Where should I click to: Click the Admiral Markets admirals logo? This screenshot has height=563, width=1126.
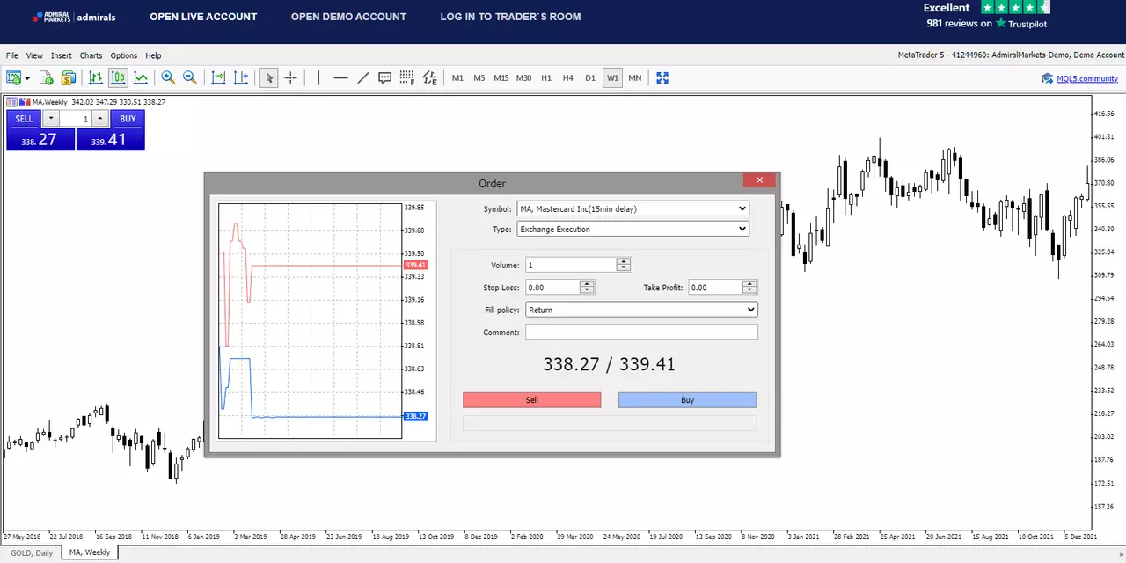[74, 17]
